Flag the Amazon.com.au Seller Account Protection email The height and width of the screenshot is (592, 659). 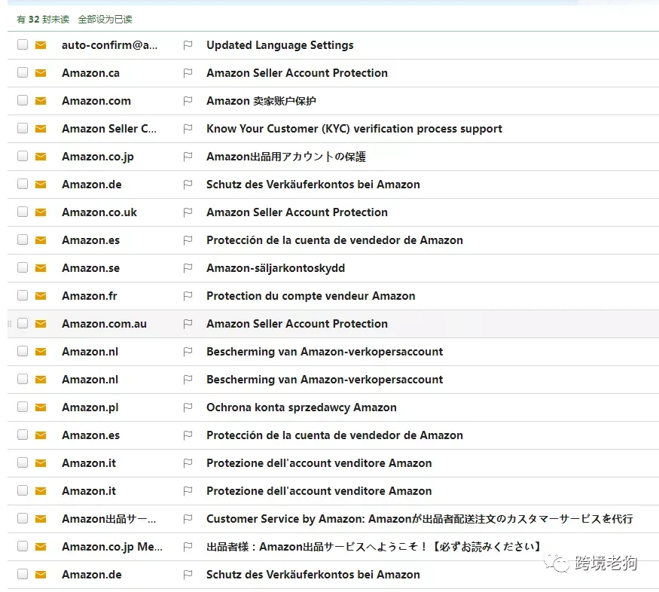point(188,324)
